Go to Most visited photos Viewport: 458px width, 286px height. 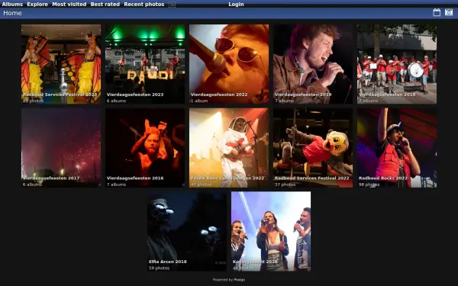click(69, 5)
